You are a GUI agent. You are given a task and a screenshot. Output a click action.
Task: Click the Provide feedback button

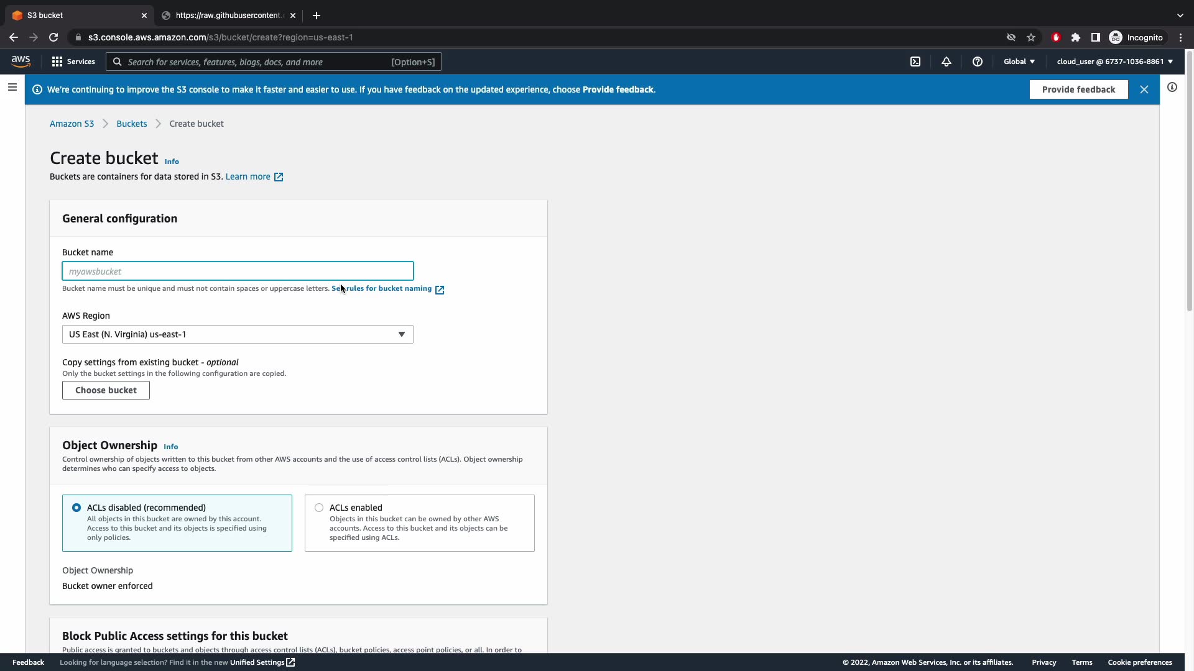point(1078,89)
